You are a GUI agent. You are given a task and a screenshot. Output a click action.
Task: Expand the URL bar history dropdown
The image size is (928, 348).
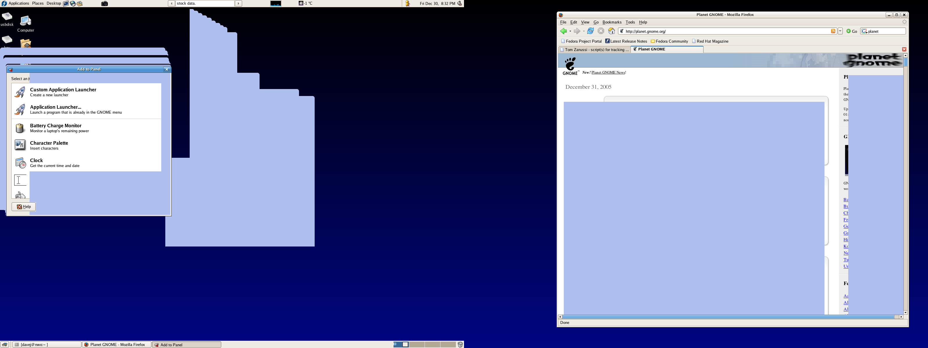[x=840, y=31]
